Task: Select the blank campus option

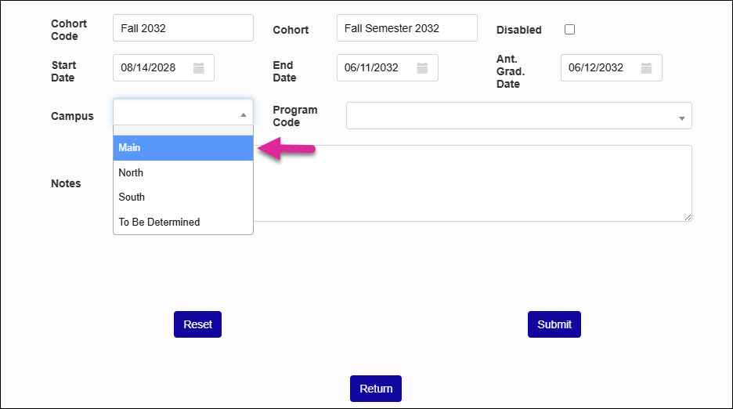Action: tap(183, 131)
